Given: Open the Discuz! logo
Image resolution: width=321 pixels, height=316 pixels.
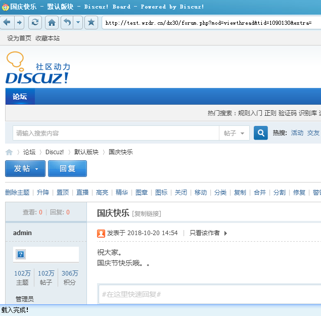Looking at the screenshot, I should [x=38, y=68].
